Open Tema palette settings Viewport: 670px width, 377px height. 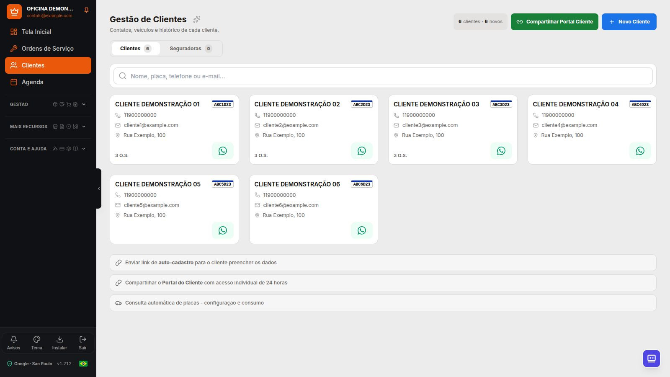pos(36,343)
